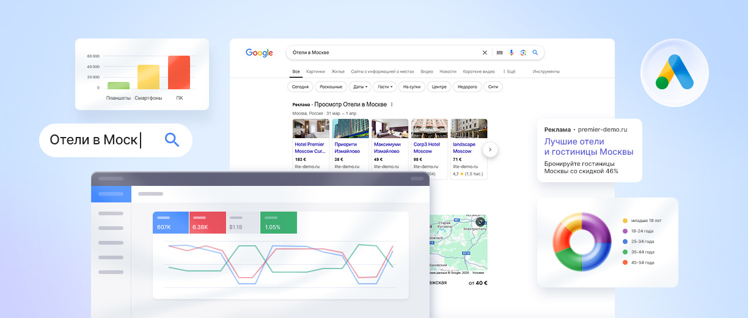Open the three-dot menu beside ad heading
The height and width of the screenshot is (318, 748).
click(x=392, y=105)
